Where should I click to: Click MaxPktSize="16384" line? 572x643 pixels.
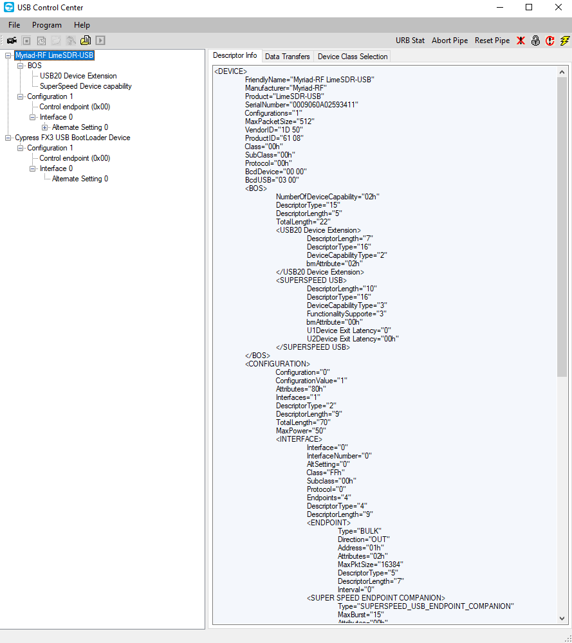(x=371, y=565)
